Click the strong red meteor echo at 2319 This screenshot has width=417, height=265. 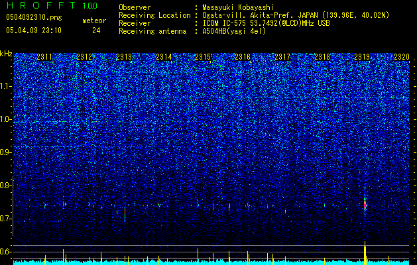[x=365, y=205]
